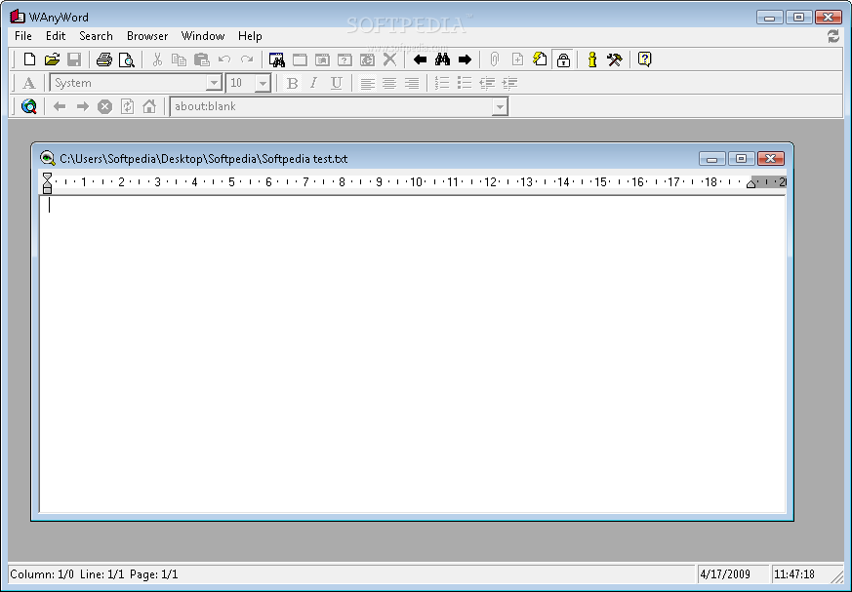
Task: Open the Window menu
Action: [203, 36]
